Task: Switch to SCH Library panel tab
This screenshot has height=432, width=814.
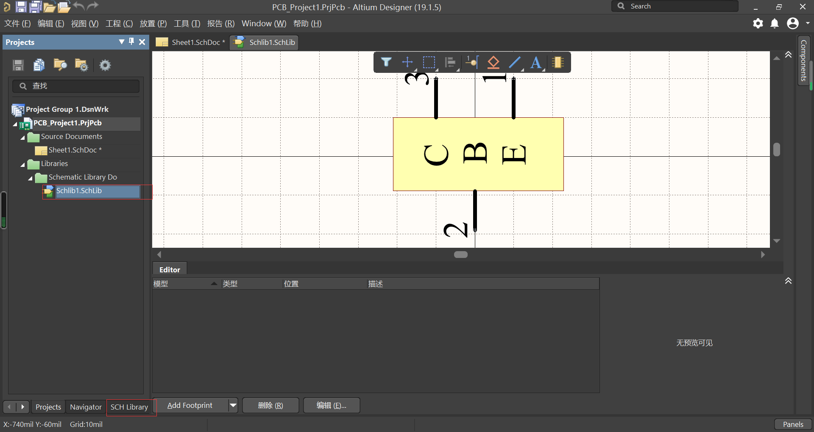Action: (129, 407)
